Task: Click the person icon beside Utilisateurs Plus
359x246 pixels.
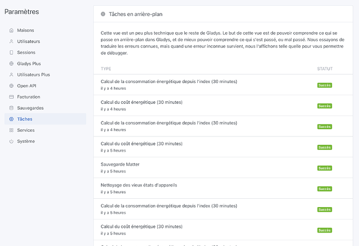Action: 11,75
